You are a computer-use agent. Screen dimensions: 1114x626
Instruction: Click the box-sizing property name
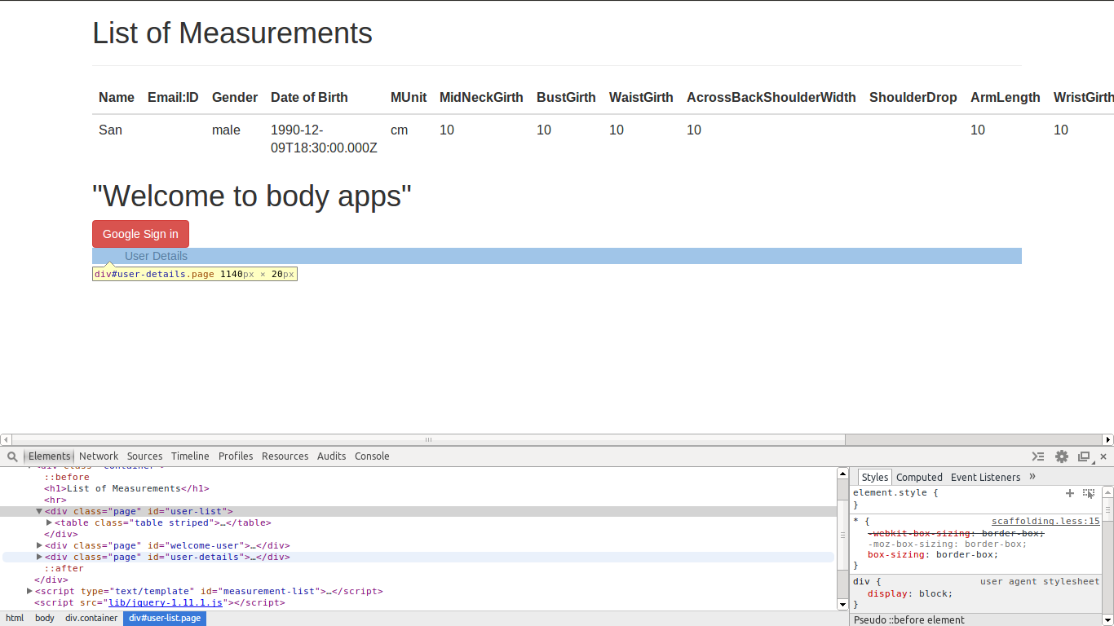[896, 554]
